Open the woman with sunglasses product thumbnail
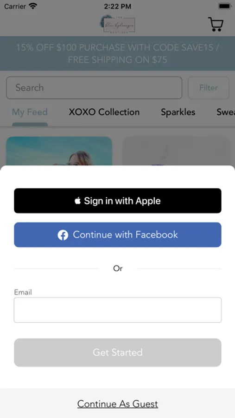 coord(59,151)
